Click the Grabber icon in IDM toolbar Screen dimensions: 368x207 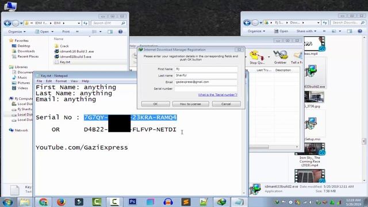(280, 57)
